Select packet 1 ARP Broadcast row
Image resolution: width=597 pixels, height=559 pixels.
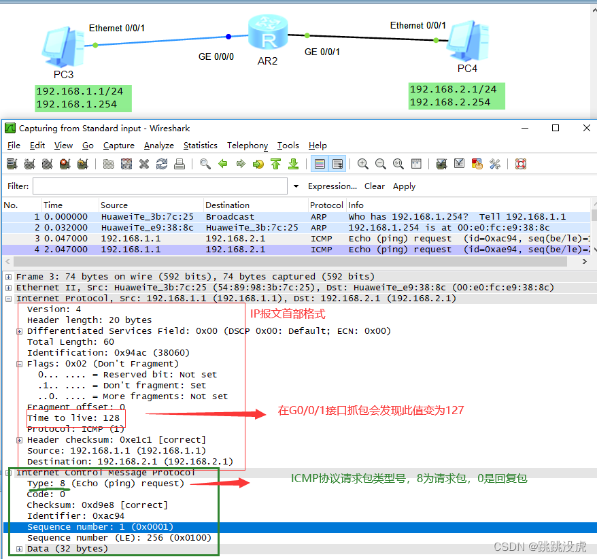pos(296,217)
